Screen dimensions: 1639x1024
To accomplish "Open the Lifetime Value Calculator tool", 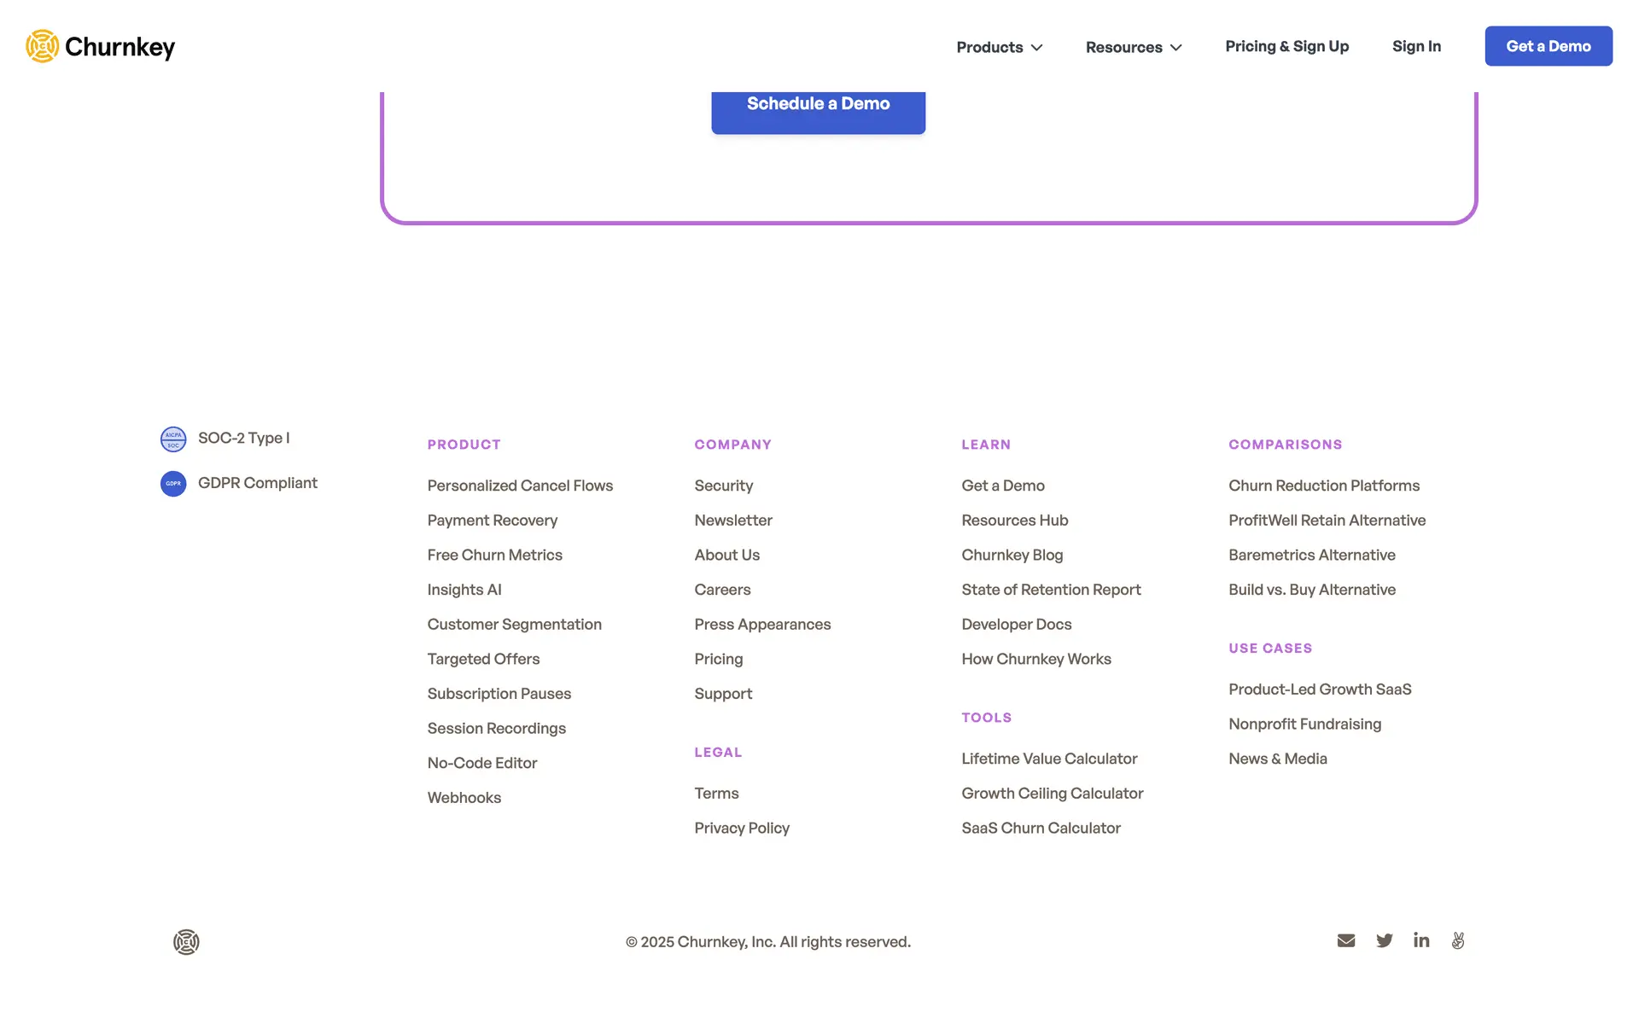I will point(1048,759).
